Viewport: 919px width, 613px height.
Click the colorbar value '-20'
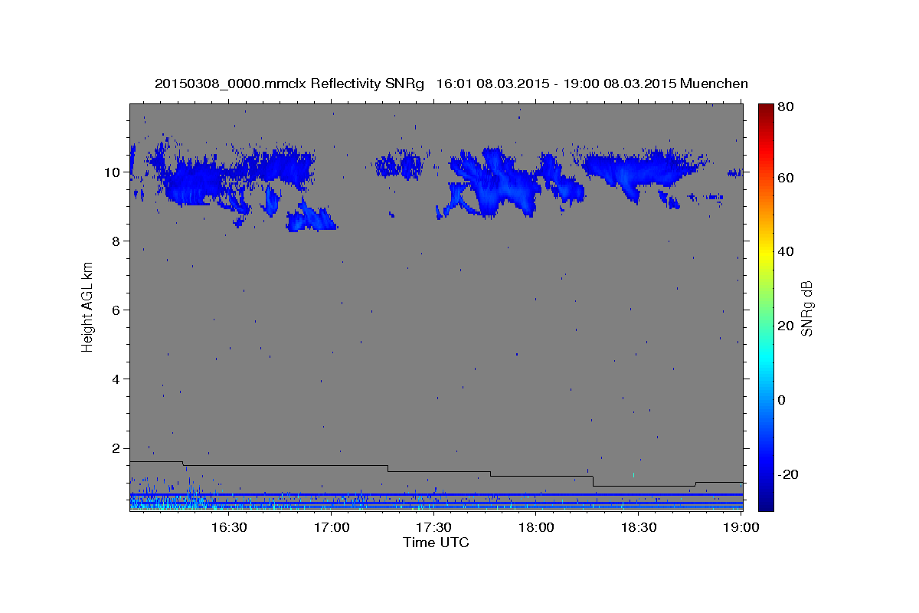(790, 474)
